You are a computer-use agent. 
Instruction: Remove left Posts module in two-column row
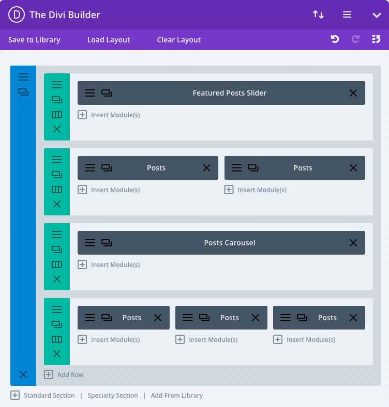tap(207, 168)
